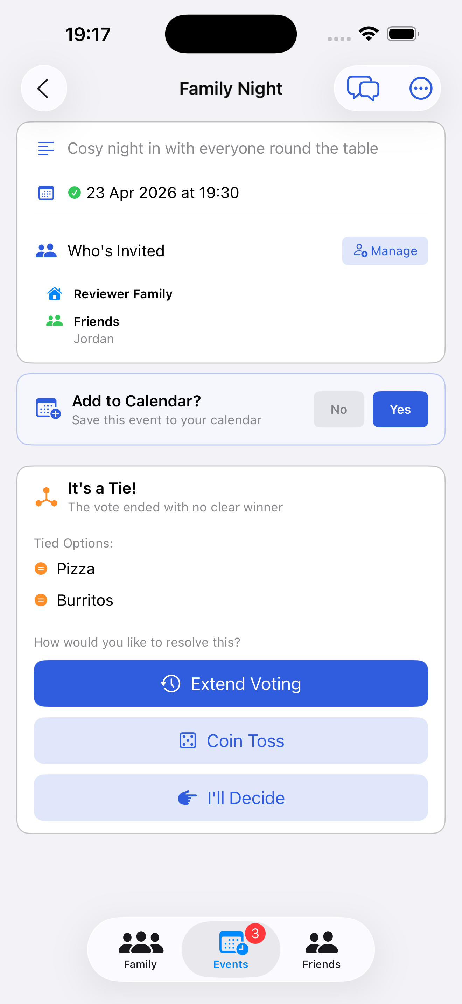Screen dimensions: 462x1004
Task: Resolve tie with Coin Toss
Action: [231, 740]
